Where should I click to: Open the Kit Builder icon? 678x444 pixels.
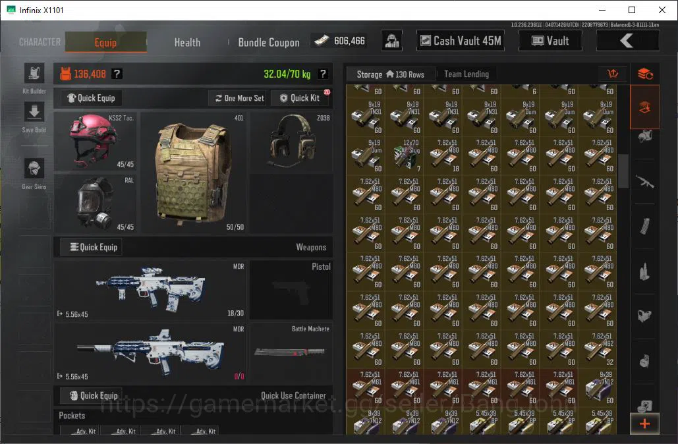point(34,73)
